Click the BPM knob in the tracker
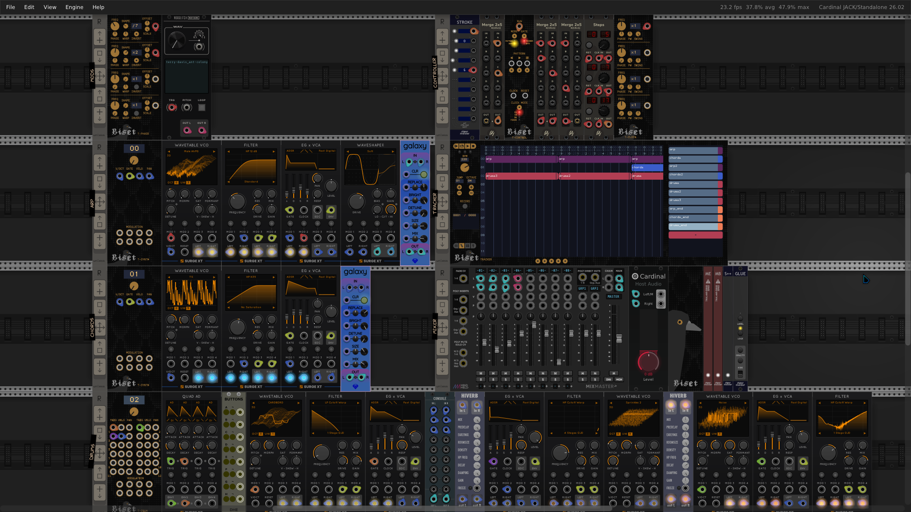Viewport: 911px width, 512px height. 465,167
